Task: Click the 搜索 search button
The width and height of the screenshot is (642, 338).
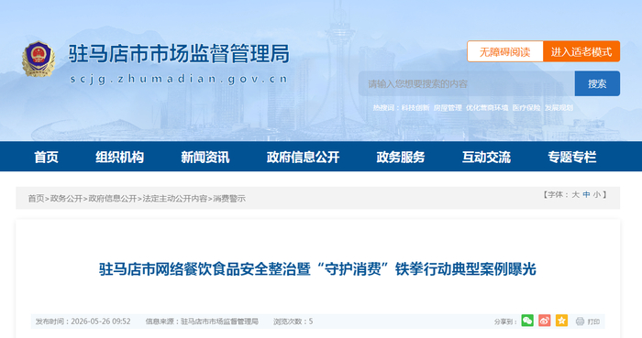Action: click(597, 83)
